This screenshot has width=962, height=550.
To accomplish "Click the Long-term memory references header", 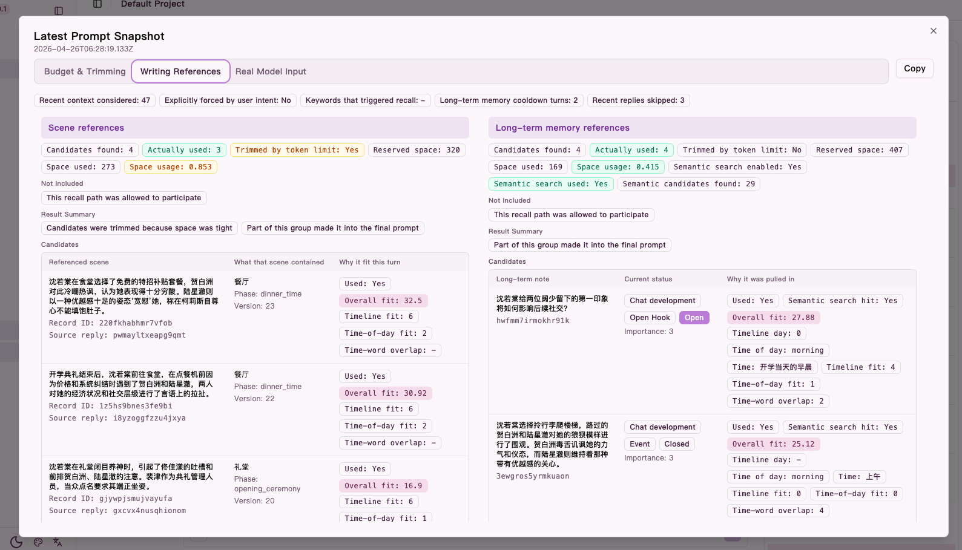I will pyautogui.click(x=702, y=128).
